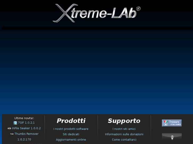The height and width of the screenshot is (144, 193).
Task: Click the light bulb banner image
Action: 172,137
